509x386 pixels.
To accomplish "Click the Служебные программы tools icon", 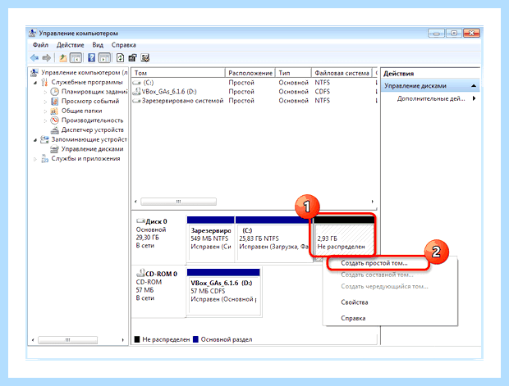I will click(44, 82).
